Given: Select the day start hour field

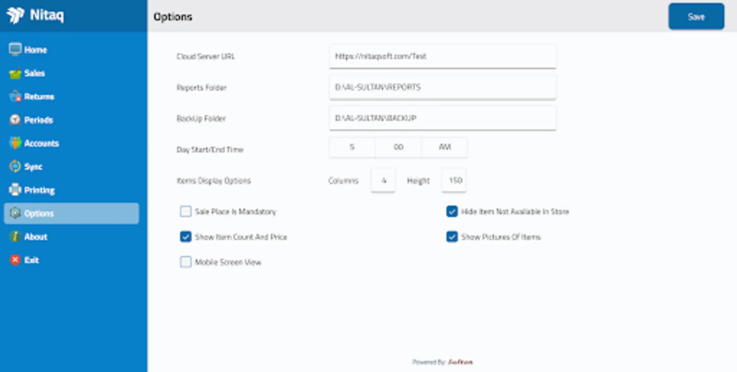Looking at the screenshot, I should click(x=352, y=147).
